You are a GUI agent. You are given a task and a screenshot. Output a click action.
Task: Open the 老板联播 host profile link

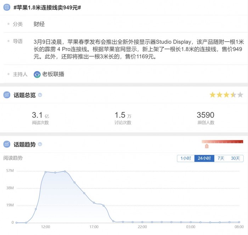53,74
